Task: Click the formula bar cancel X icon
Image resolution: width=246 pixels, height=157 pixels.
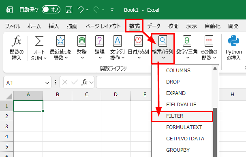Action: point(65,82)
